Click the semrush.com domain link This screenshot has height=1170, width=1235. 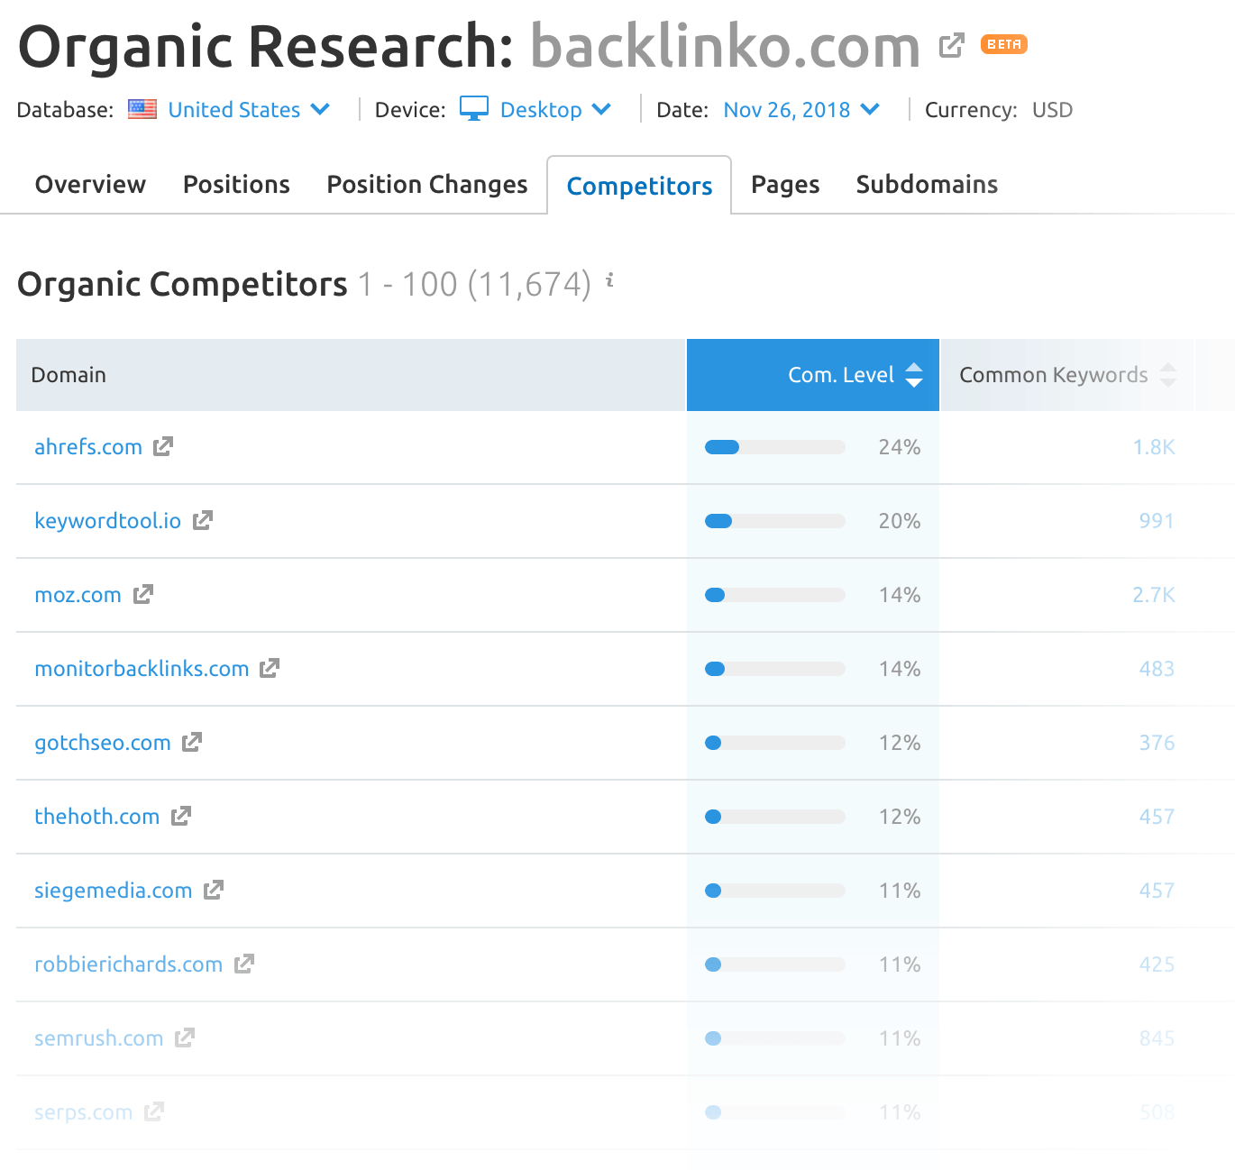[x=98, y=1037]
